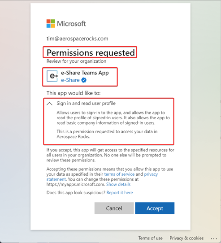Click the blue verified publisher badge
The image size is (221, 243).
pyautogui.click(x=84, y=80)
